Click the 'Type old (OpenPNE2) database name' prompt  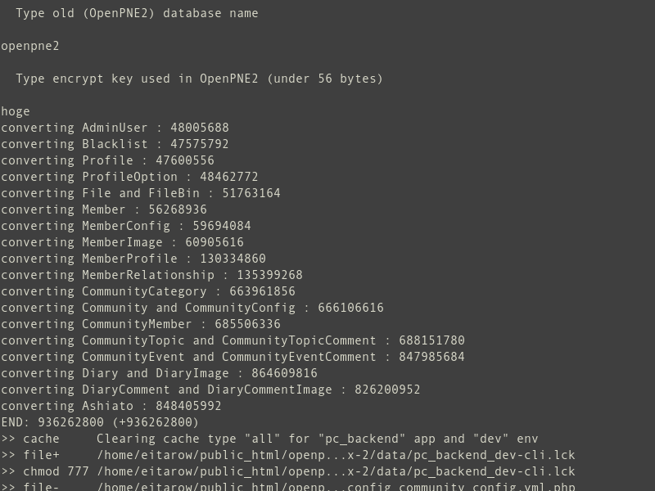click(137, 13)
